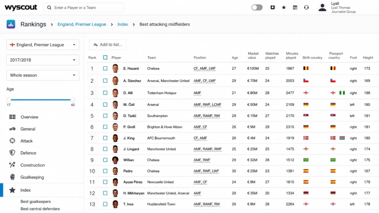This screenshot has width=379, height=213.
Task: Open favorites star icon in header
Action: tap(284, 7)
